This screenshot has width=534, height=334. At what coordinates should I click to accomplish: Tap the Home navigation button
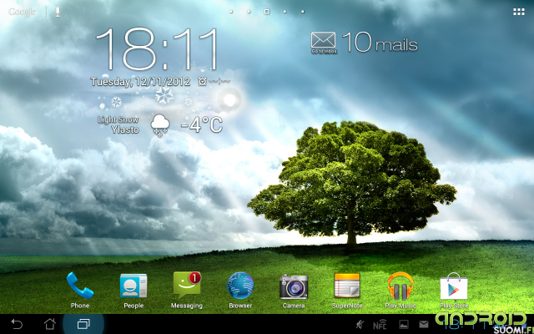coord(50,324)
